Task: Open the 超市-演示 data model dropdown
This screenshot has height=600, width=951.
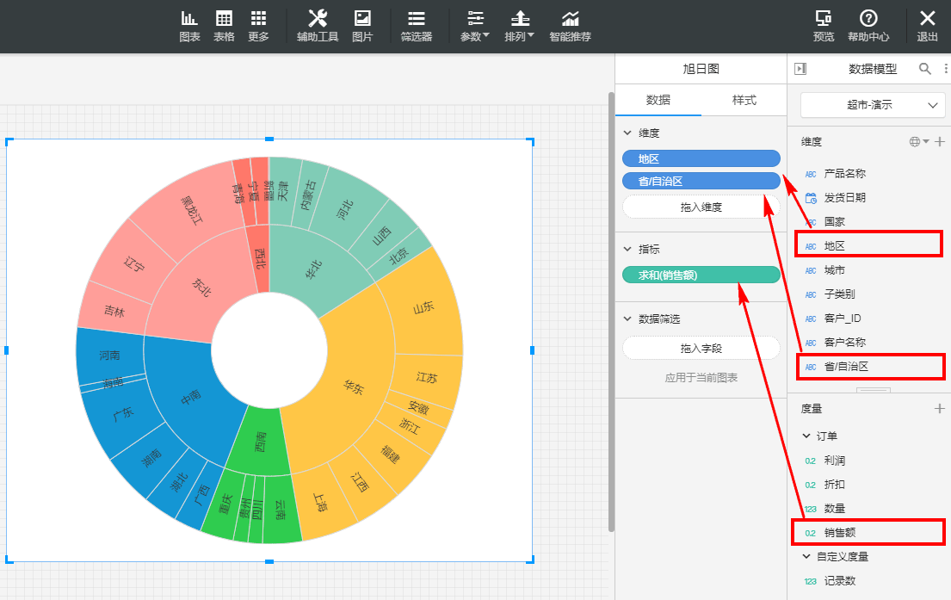Action: tap(873, 105)
